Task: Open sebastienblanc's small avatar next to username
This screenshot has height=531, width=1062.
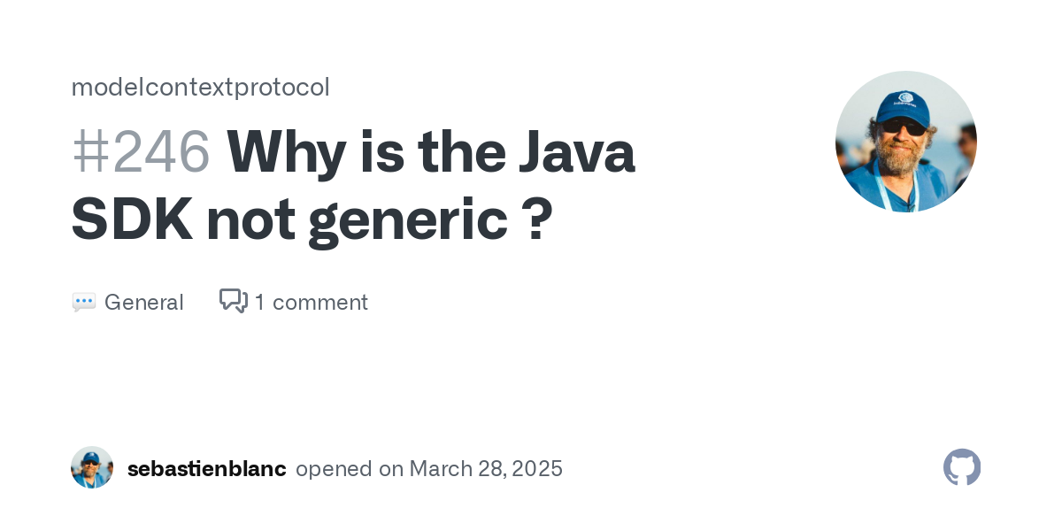Action: click(92, 467)
